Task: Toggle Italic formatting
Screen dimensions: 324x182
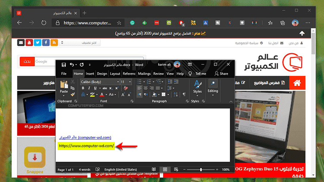Action: click(89, 88)
